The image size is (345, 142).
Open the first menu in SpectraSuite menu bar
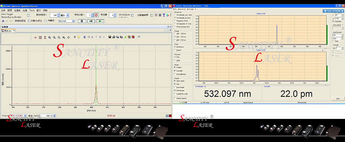tap(3, 10)
